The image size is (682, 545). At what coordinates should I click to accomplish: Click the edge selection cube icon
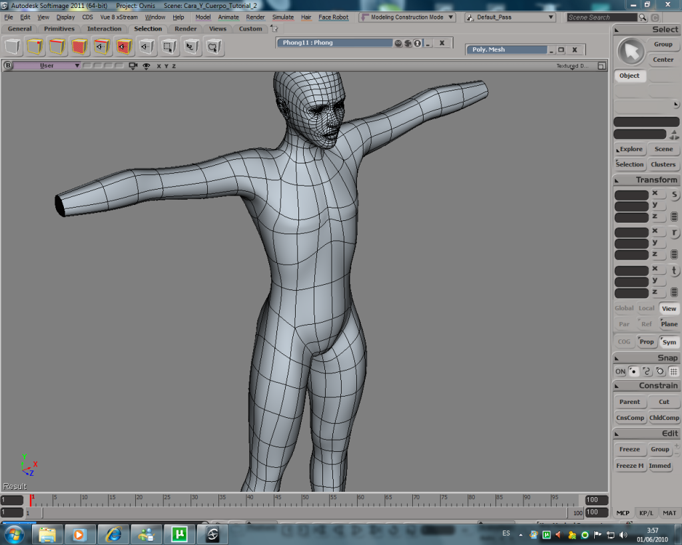58,46
